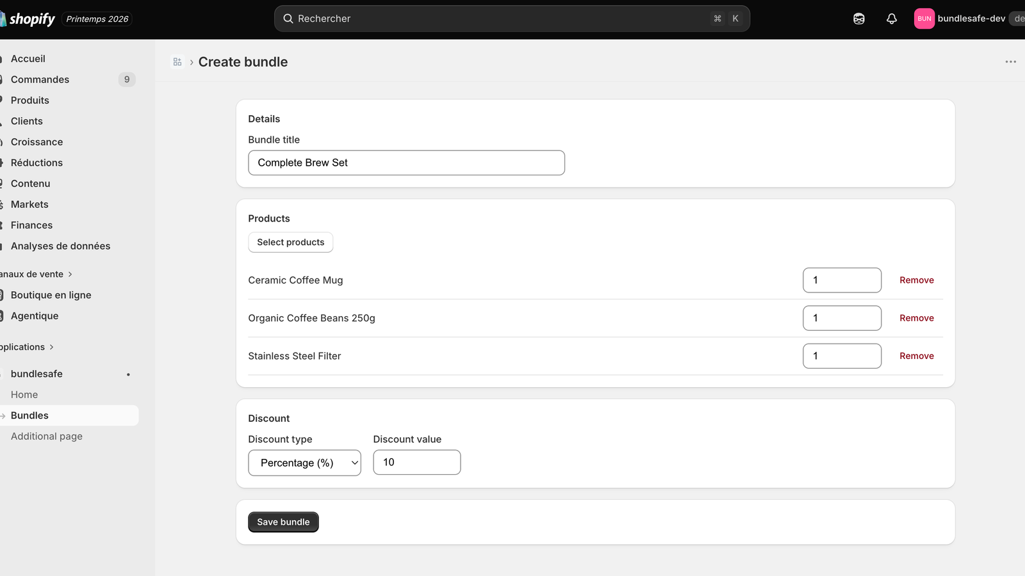Click the app grid breadcrumb icon
This screenshot has width=1025, height=576.
click(177, 62)
